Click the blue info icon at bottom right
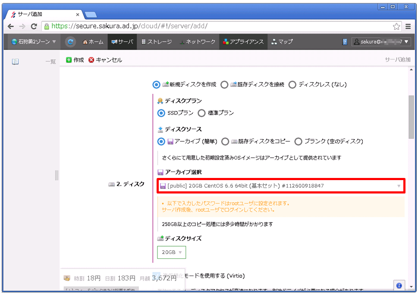Viewport: 418px width, 295px height. click(399, 285)
